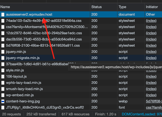Click the file icon beside style.min.js
The image size is (162, 117).
pos(3,70)
